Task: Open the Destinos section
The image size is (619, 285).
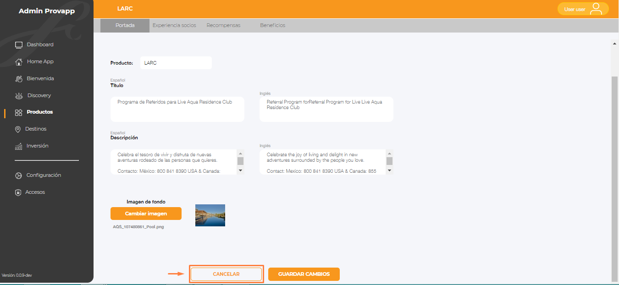Action: point(36,129)
